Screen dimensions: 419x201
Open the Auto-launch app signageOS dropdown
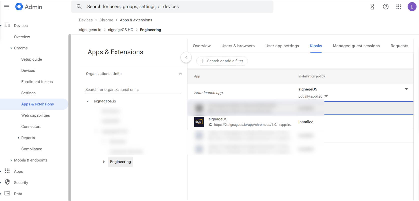(406, 89)
